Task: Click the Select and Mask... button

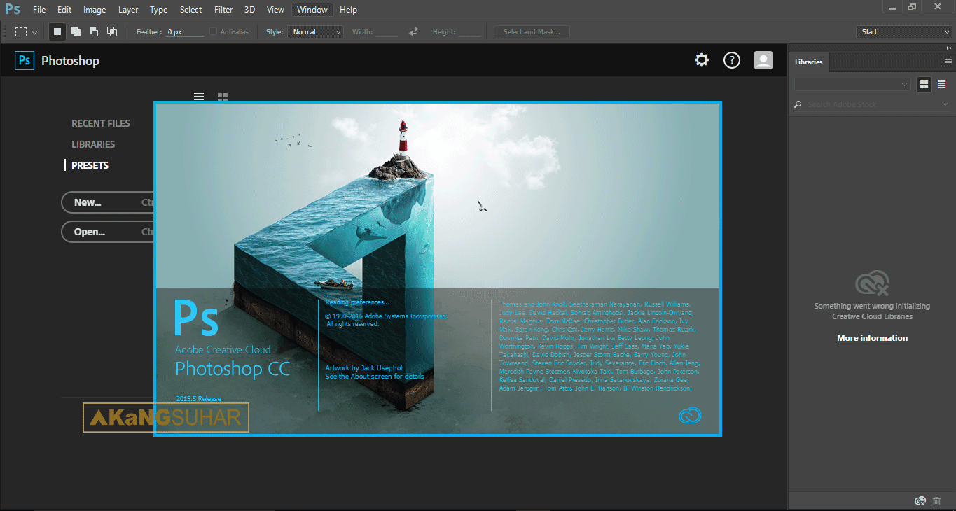Action: tap(532, 31)
